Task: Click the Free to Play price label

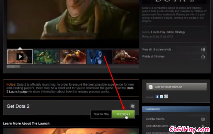Action: pyautogui.click(x=101, y=114)
